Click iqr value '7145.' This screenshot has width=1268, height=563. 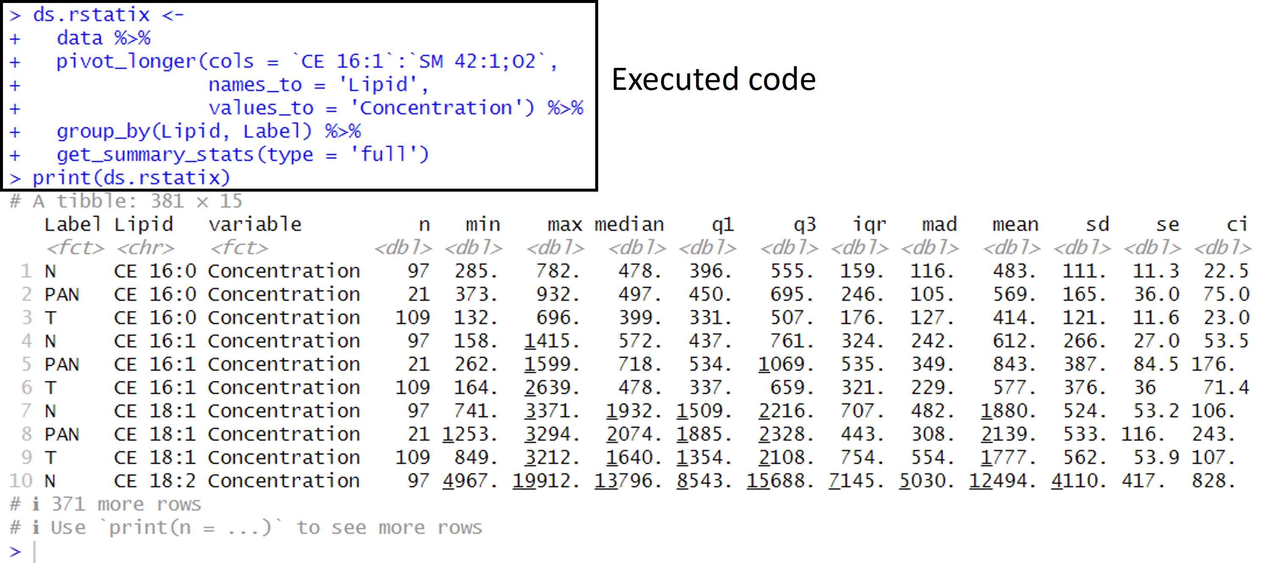click(856, 481)
